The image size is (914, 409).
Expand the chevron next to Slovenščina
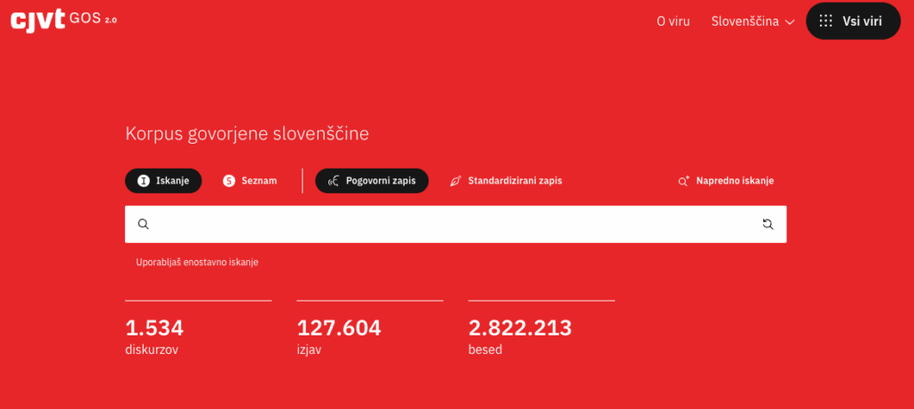pos(789,22)
